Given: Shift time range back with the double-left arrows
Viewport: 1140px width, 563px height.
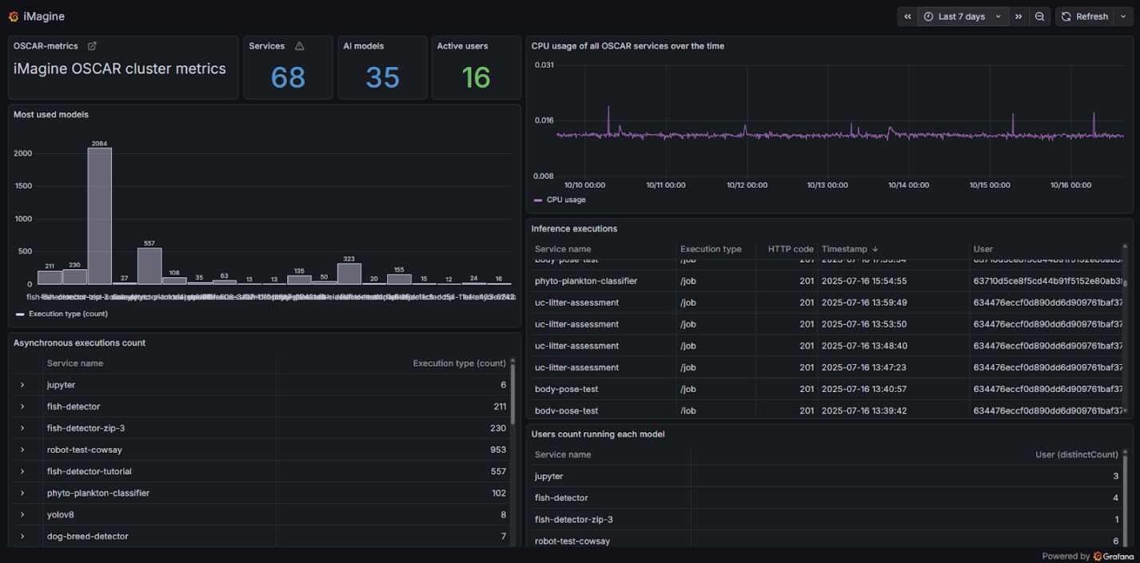Looking at the screenshot, I should pos(907,16).
